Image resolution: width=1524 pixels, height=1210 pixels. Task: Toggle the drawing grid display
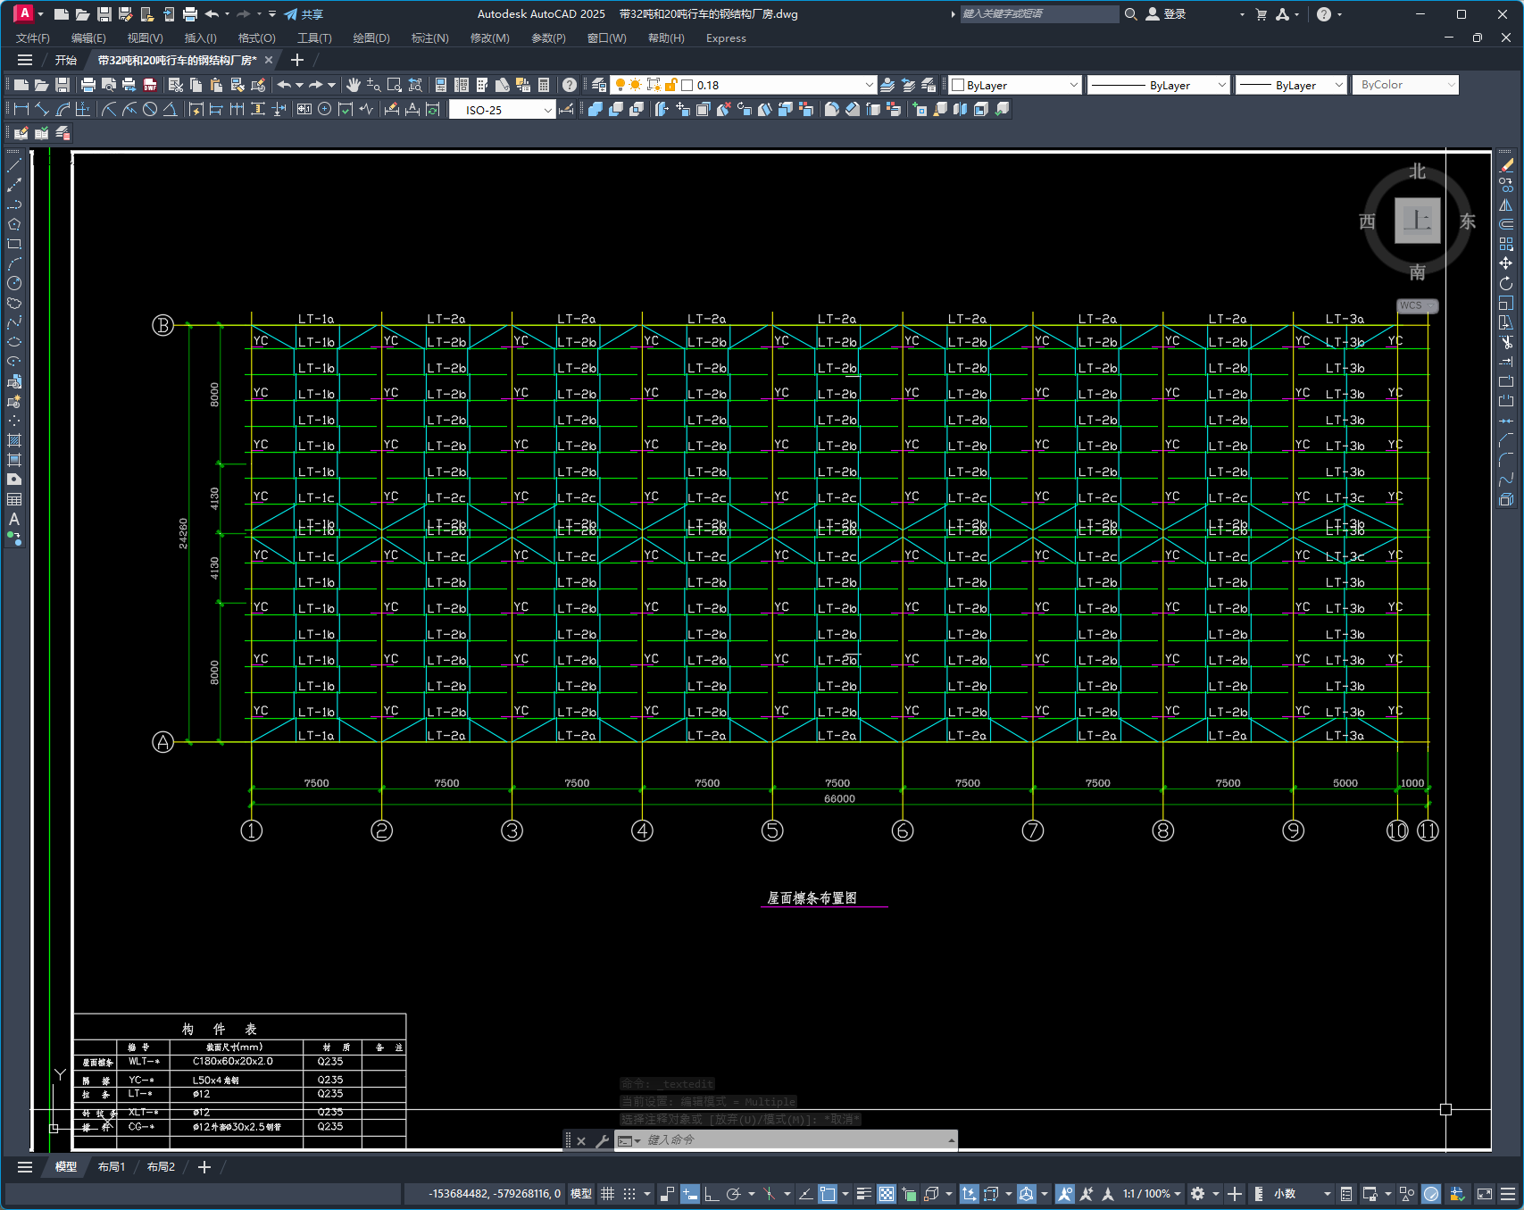[x=607, y=1194]
